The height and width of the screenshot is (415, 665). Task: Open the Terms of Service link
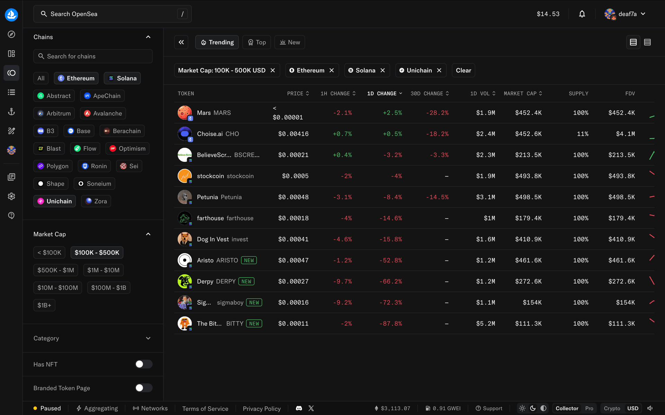tap(205, 409)
